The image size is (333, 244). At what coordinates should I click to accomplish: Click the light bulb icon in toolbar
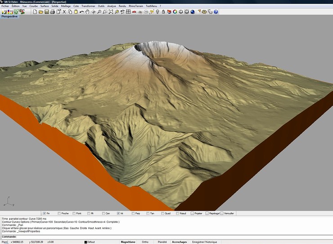click(157, 11)
